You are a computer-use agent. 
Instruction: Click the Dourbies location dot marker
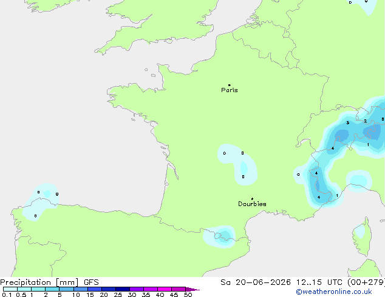tap(252, 199)
